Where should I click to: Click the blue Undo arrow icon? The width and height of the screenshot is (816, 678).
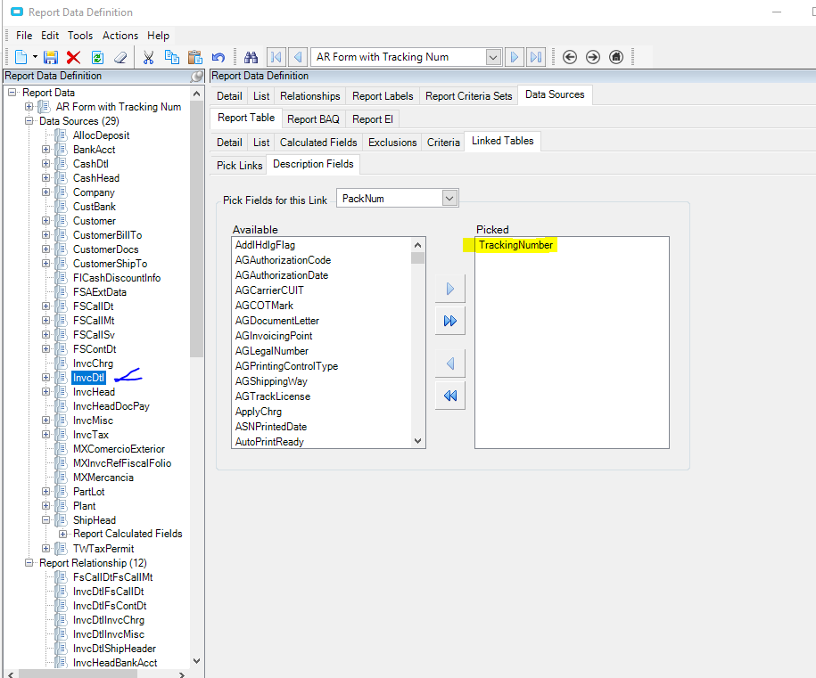click(x=218, y=57)
